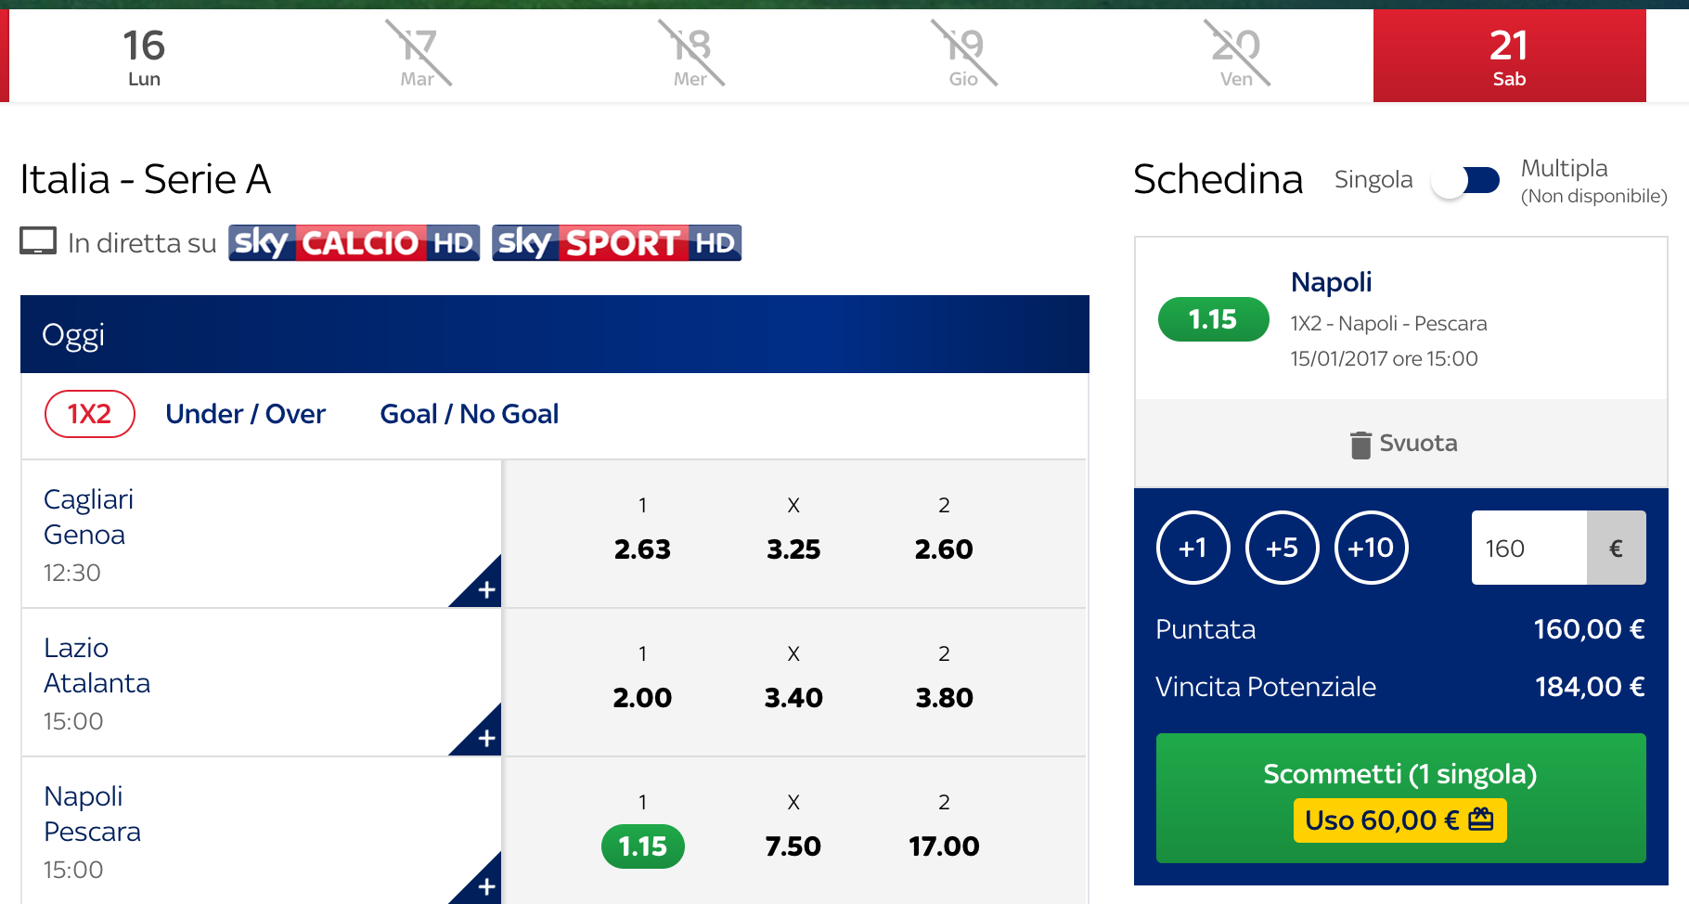This screenshot has width=1689, height=904.
Task: Switch to the Under / Over tab
Action: (245, 414)
